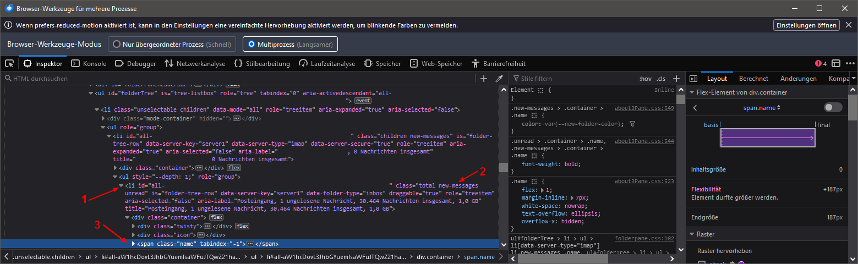Open the toolbox three-dots menu
858x264 pixels.
[x=850, y=64]
